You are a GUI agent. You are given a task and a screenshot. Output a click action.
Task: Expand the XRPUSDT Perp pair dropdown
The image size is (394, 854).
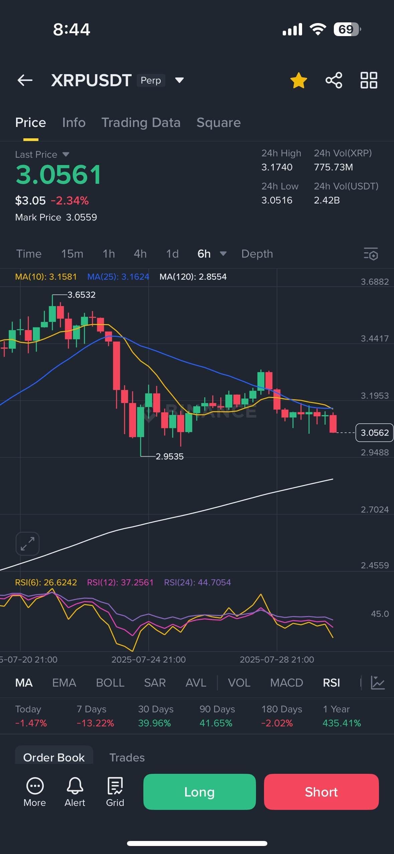(x=179, y=80)
